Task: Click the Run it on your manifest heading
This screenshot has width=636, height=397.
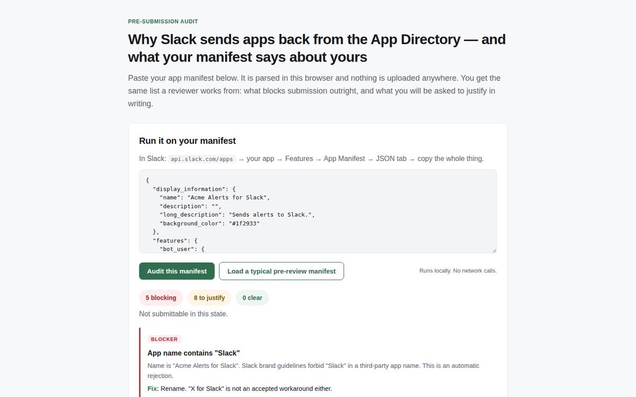Action: coord(188,141)
